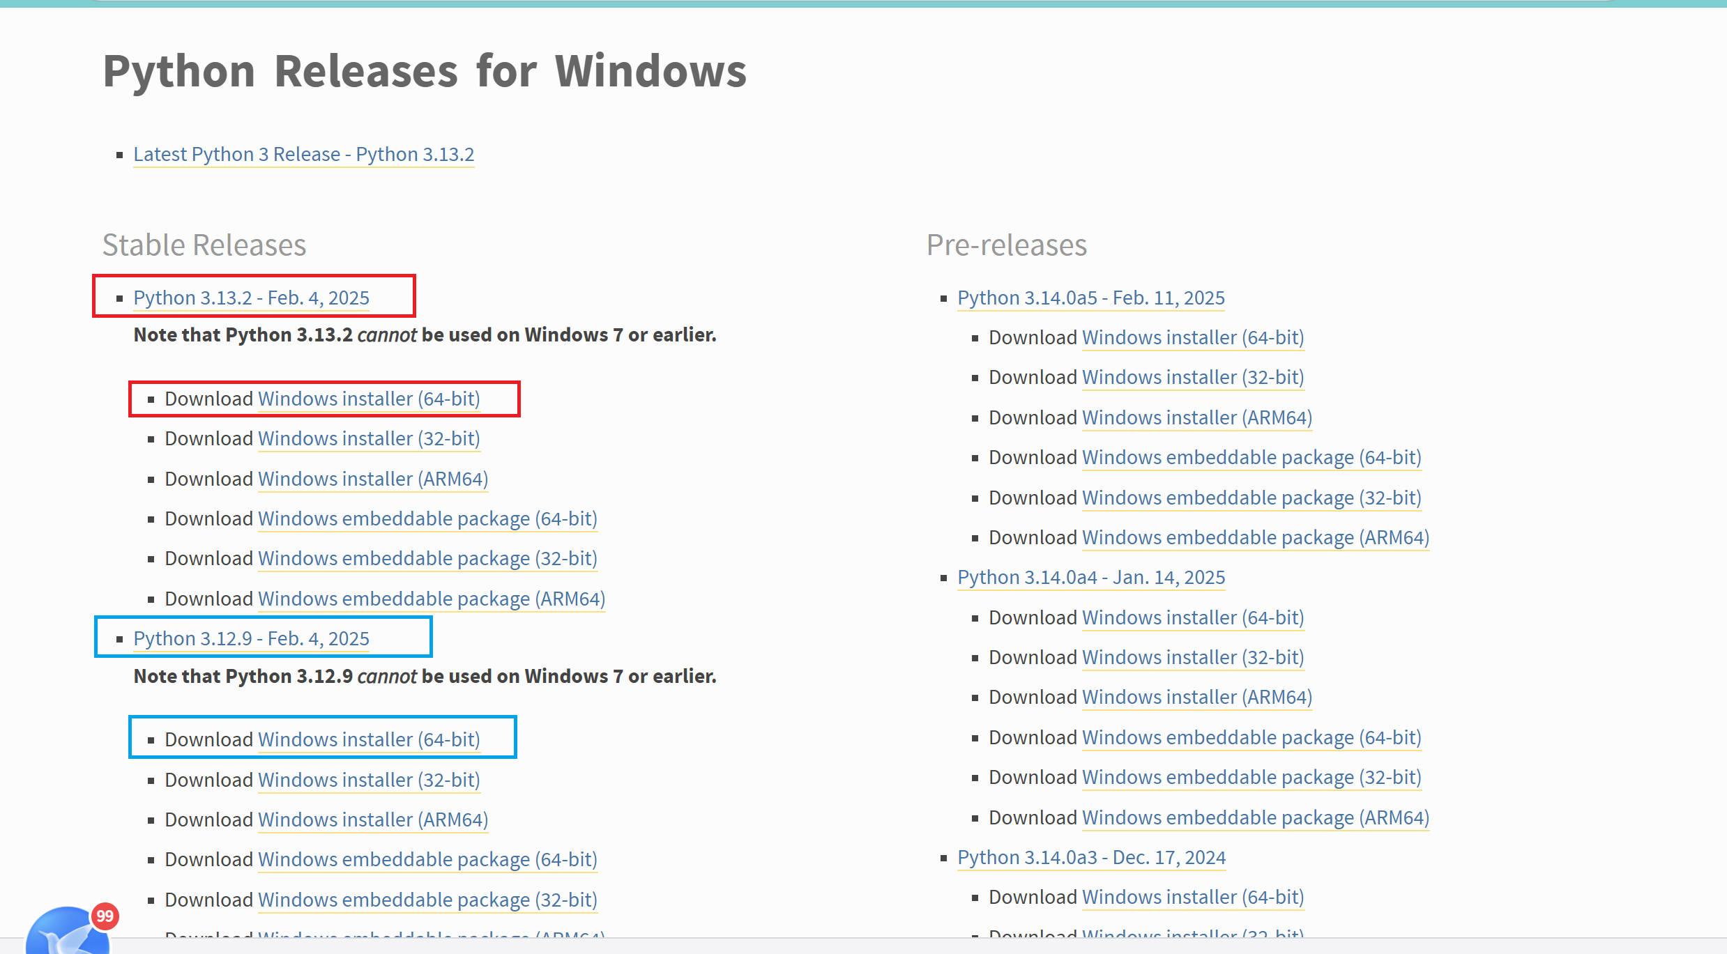1727x954 pixels.
Task: Download Python 3.13.2 Windows installer (ARM64)
Action: (372, 479)
